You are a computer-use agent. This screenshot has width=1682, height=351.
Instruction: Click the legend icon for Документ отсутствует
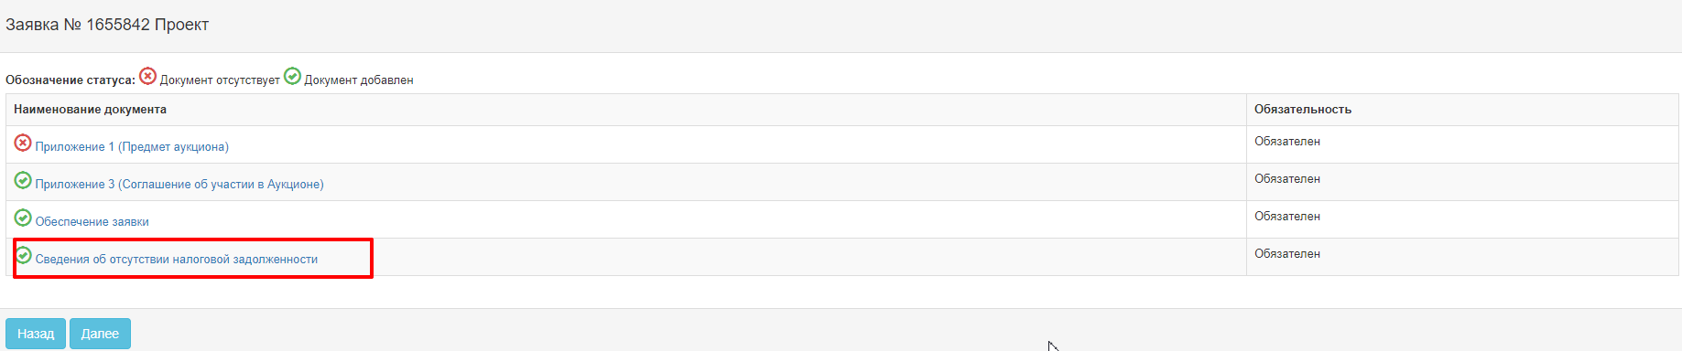147,76
